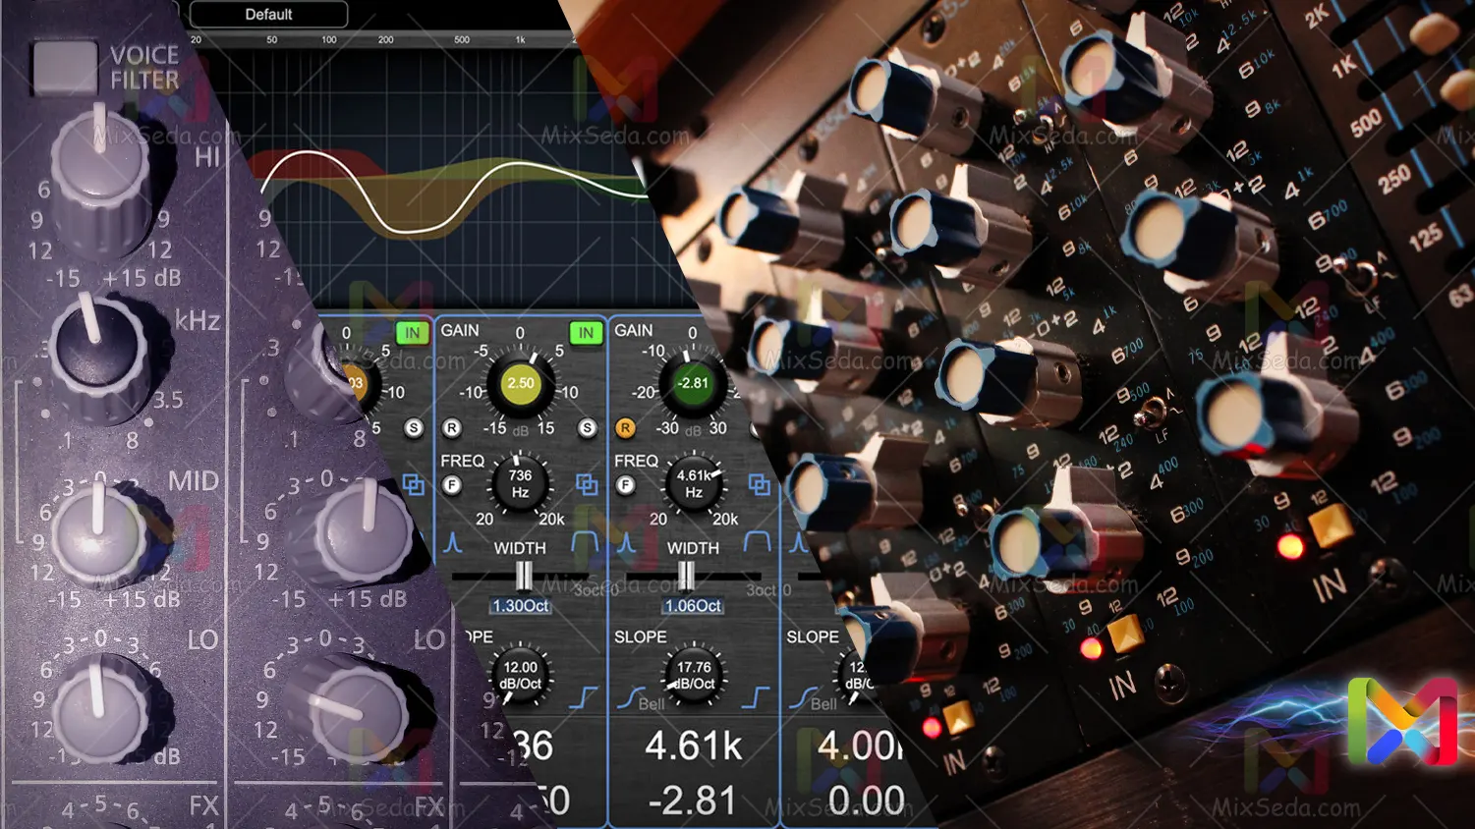Toggle the IN button above 2.50 gain
Image resolution: width=1475 pixels, height=829 pixels.
[586, 333]
